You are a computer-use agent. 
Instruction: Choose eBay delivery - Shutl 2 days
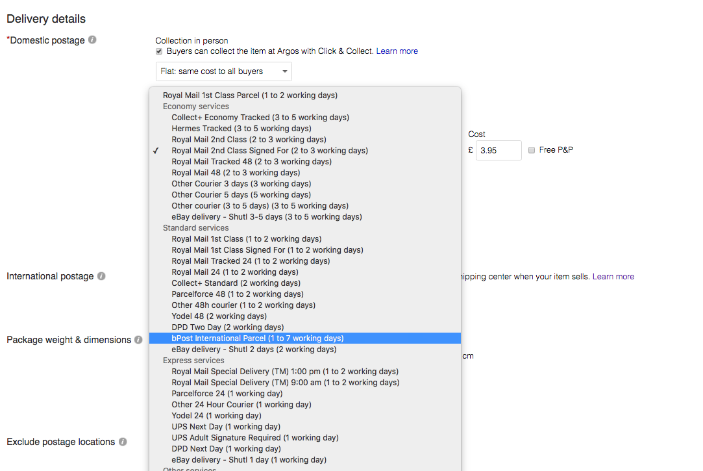[305, 349]
